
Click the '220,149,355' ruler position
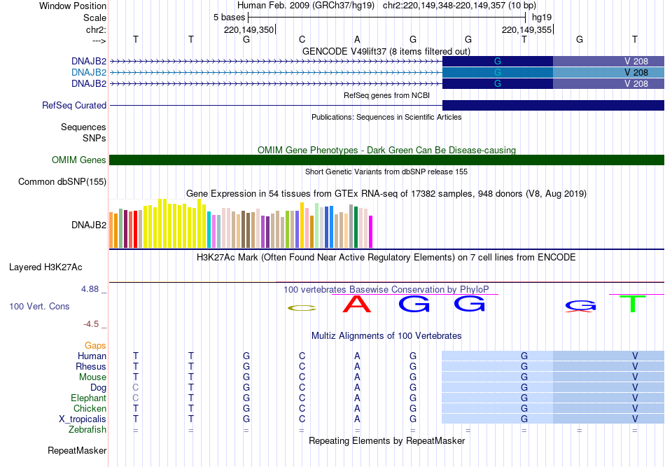tap(526, 29)
